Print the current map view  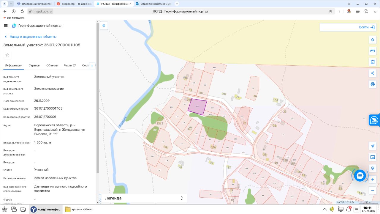click(373, 84)
